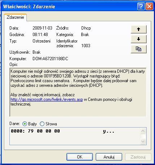Click the computer name DOM-A67201188DC

[50, 59]
